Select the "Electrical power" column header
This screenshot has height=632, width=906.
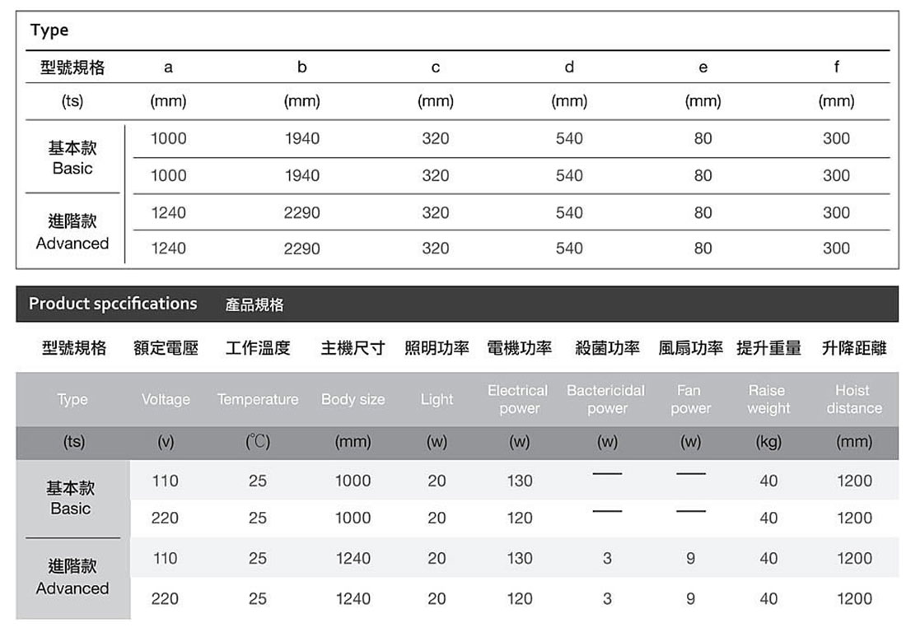coord(518,399)
